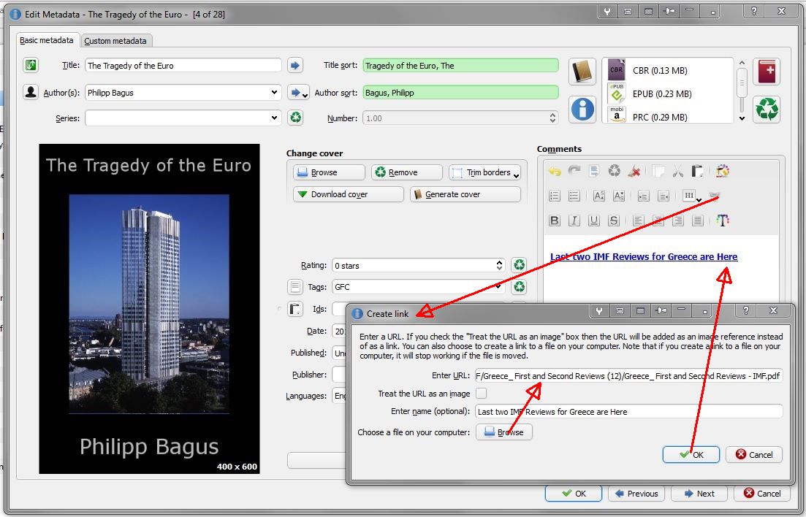
Task: Check the Treat the URL as an image box
Action: tap(481, 394)
